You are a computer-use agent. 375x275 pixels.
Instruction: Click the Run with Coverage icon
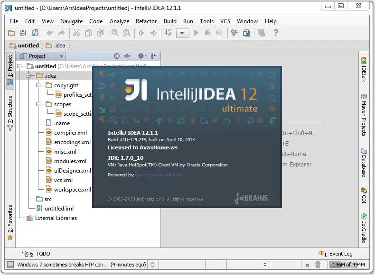(220, 33)
